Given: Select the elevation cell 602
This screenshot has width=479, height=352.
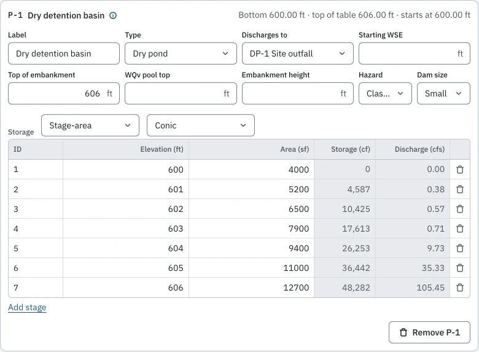Looking at the screenshot, I should coord(126,209).
